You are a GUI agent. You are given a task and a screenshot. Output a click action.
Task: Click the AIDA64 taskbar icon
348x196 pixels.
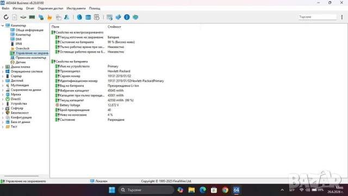point(236,190)
